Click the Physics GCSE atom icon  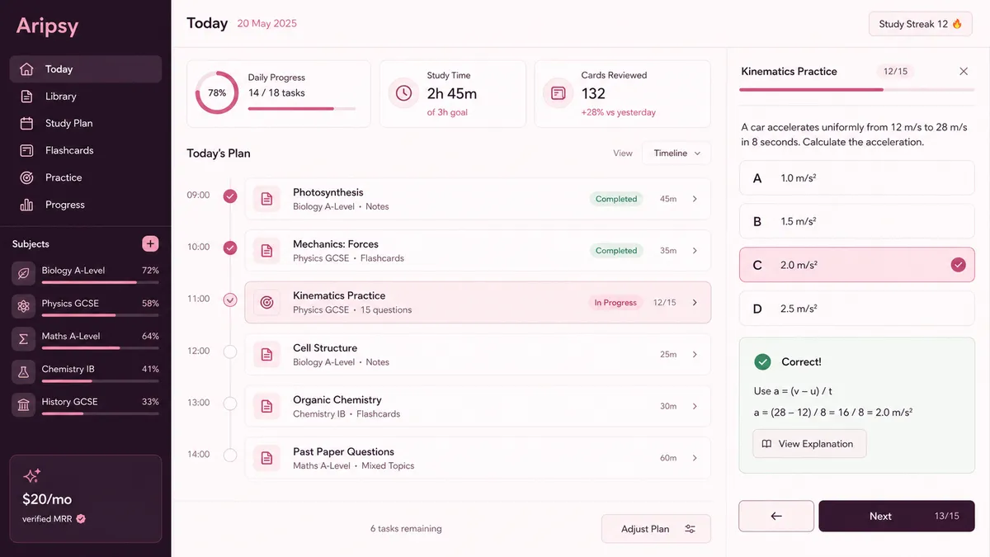23,306
